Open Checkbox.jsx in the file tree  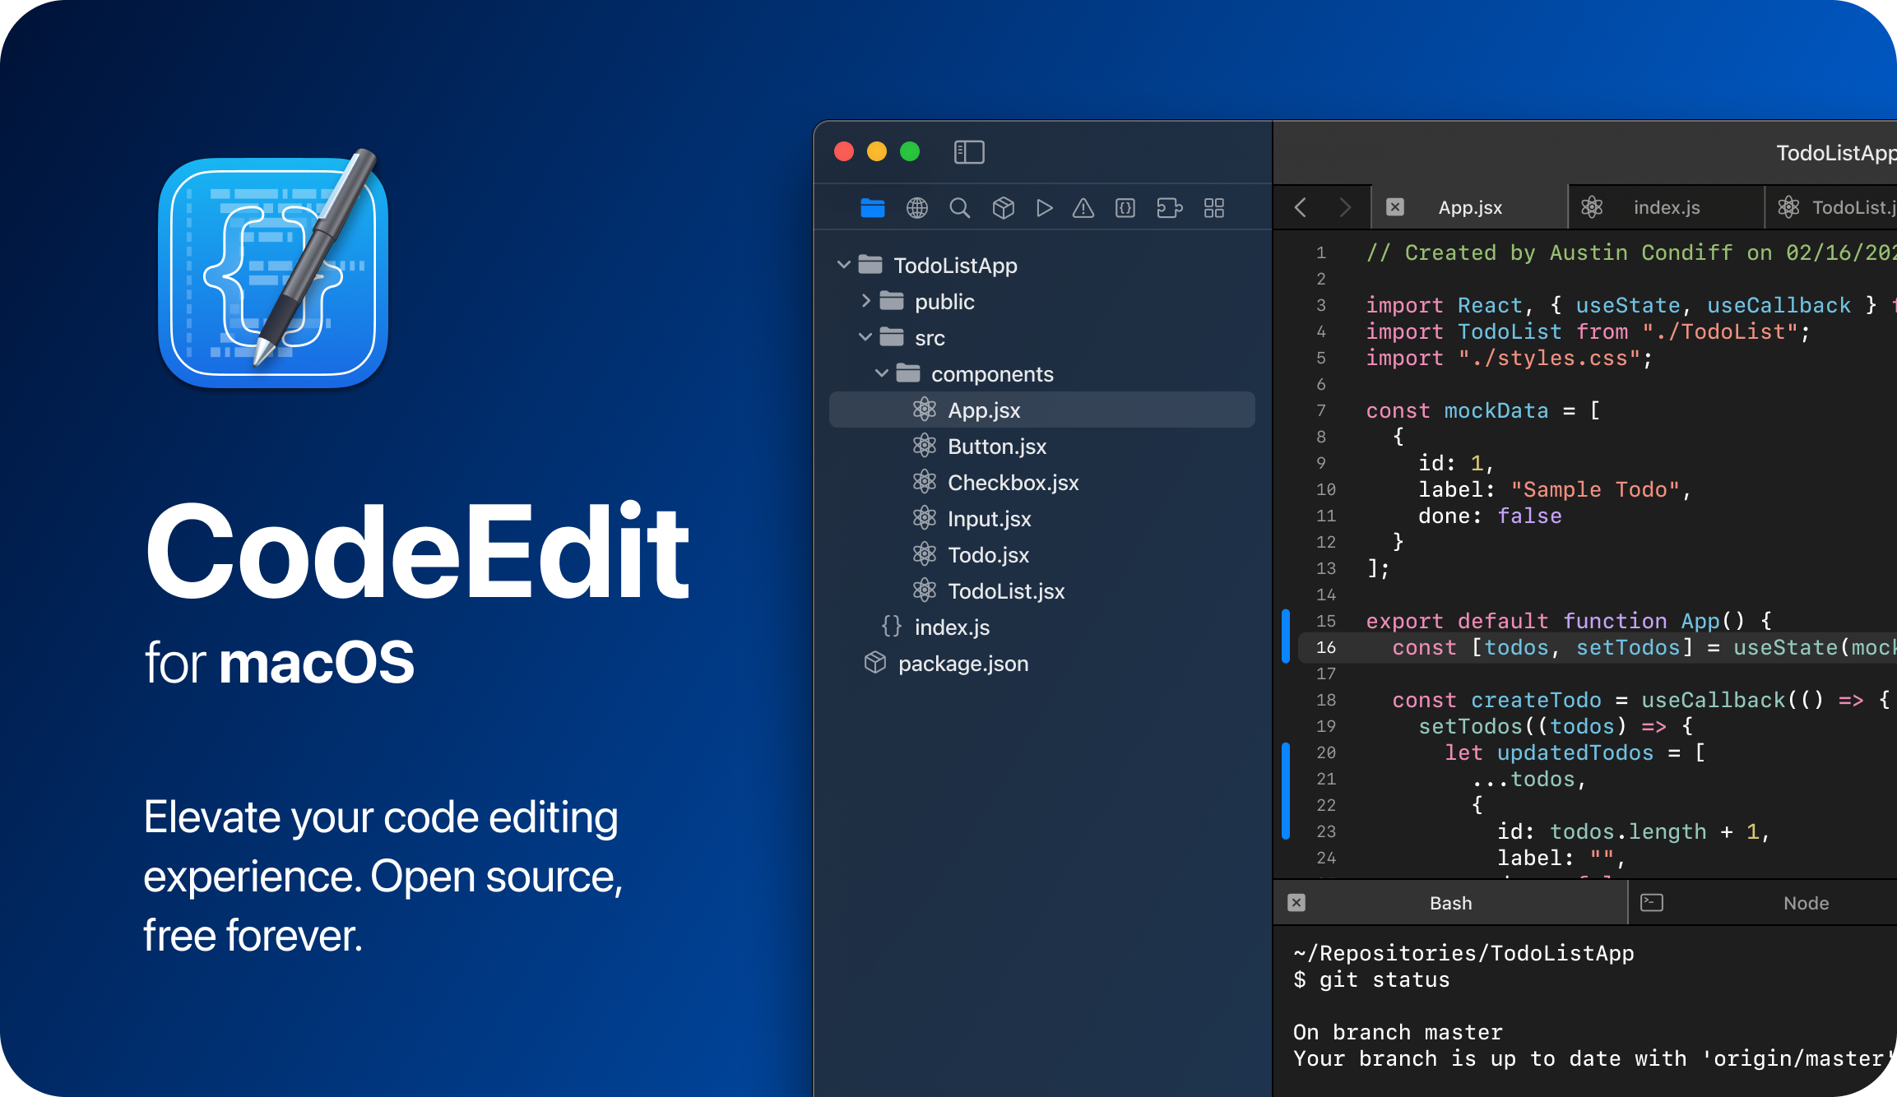point(1042,482)
